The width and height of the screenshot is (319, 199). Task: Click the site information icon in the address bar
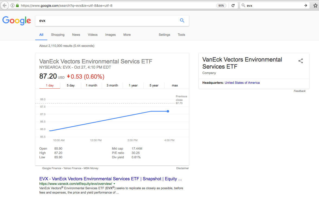[x=12, y=5]
